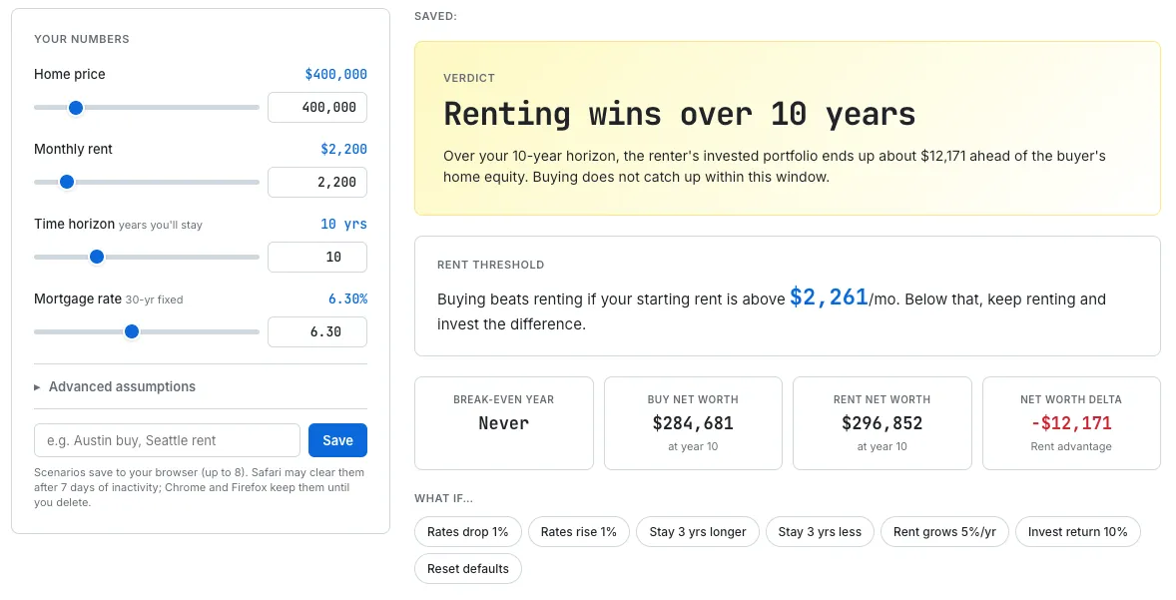
Task: Select the 'Stay 3 yrs less' chip
Action: pos(820,532)
